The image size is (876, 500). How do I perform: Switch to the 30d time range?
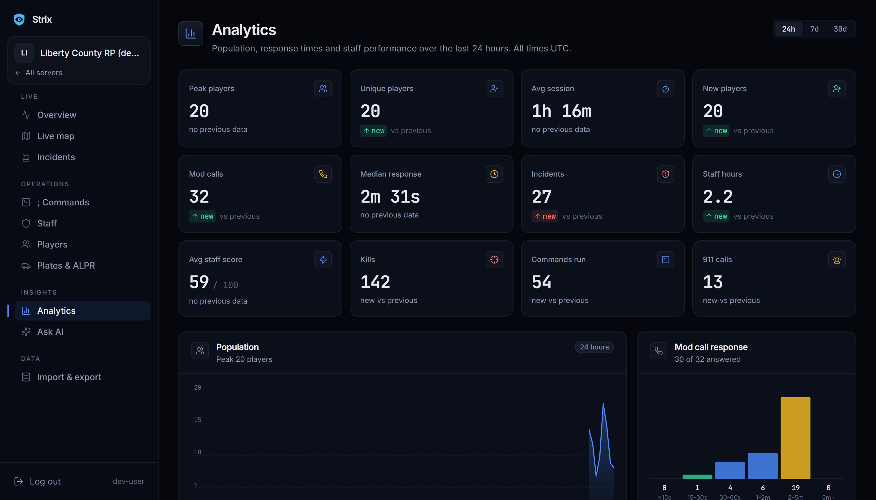[x=840, y=29]
